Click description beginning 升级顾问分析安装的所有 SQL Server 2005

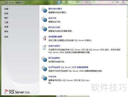(84, 51)
